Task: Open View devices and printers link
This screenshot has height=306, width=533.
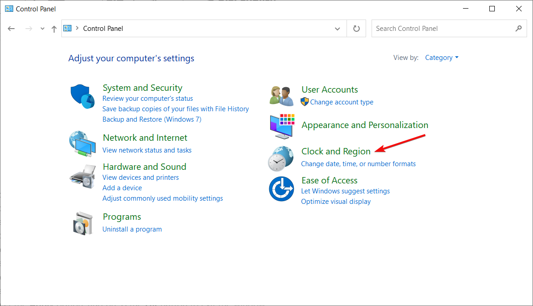Action: coord(141,178)
